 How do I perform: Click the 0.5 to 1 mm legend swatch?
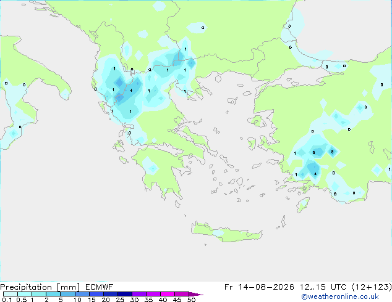point(25,294)
